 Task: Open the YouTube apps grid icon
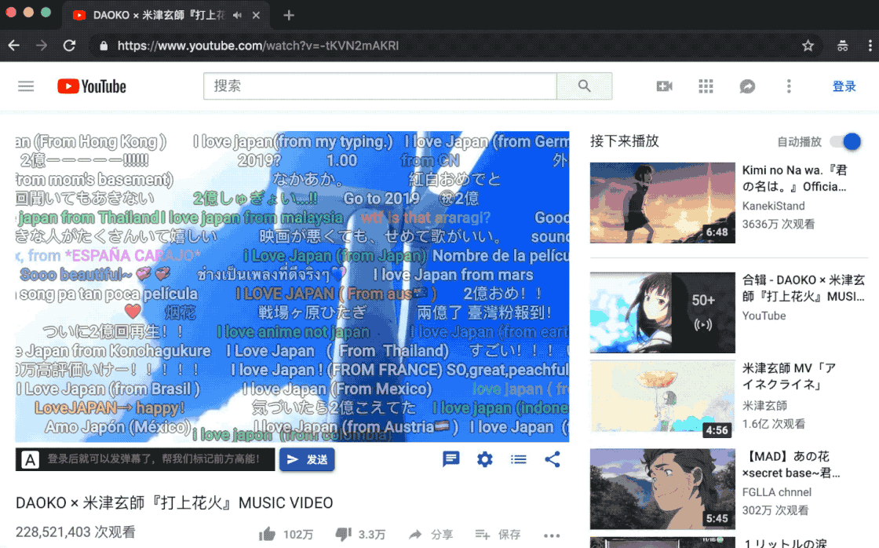tap(706, 86)
